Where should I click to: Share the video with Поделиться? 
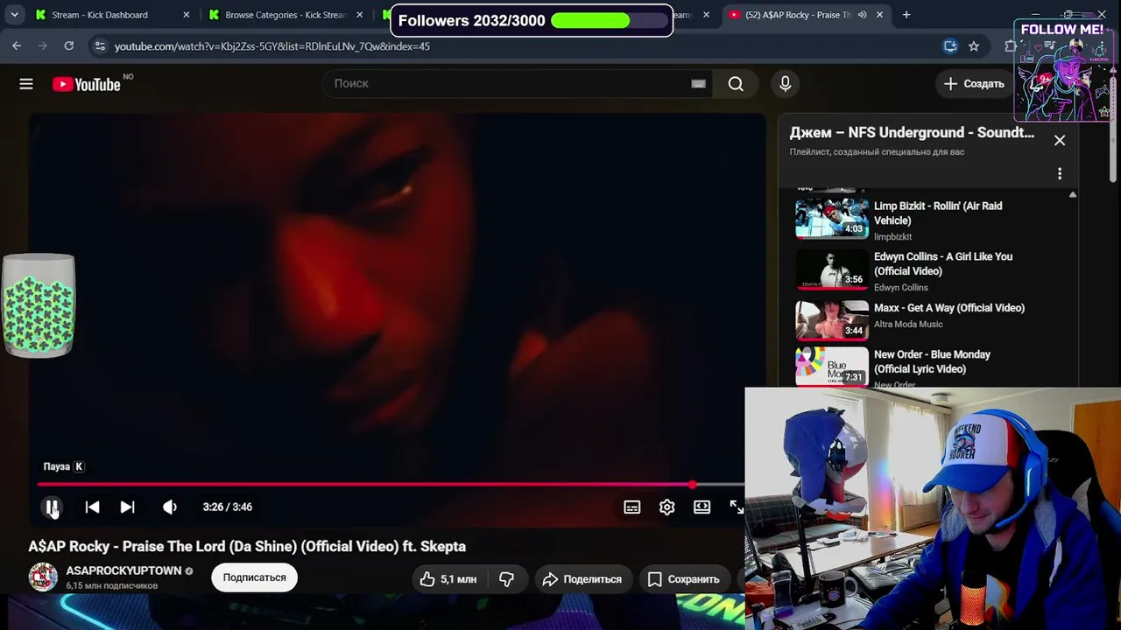[582, 578]
